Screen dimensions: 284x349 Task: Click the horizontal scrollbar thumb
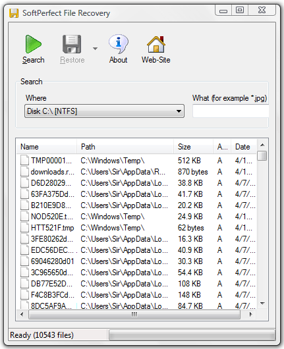coord(134,315)
